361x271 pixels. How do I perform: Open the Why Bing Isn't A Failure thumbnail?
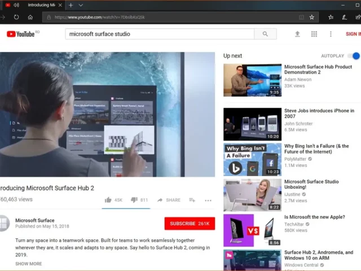pos(252,160)
